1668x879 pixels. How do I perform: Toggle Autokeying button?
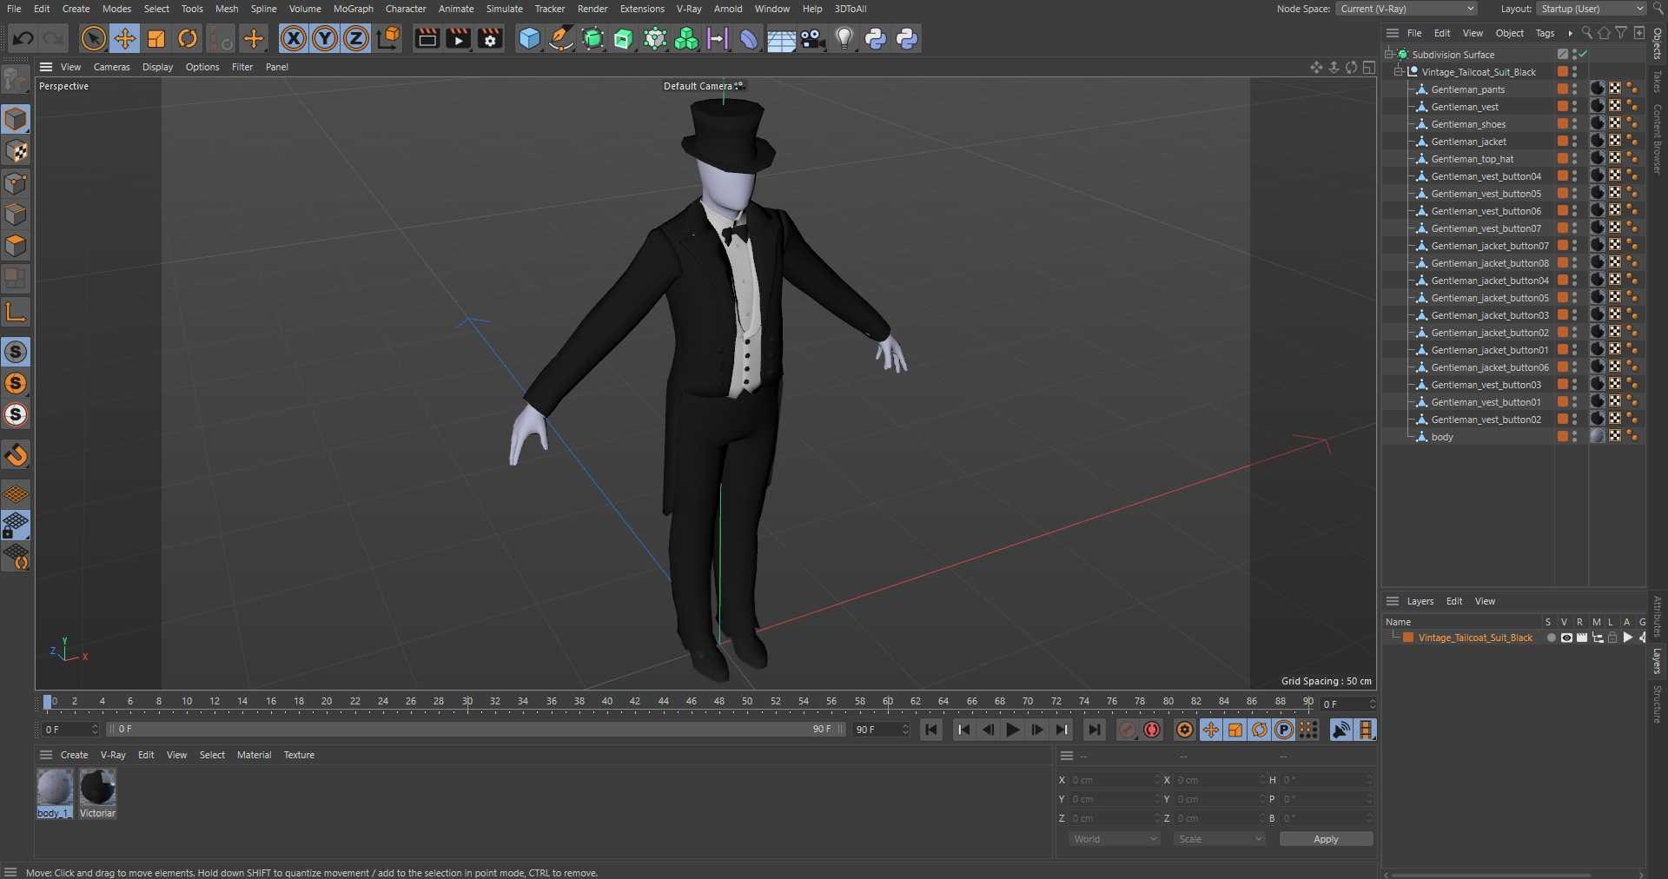1152,730
